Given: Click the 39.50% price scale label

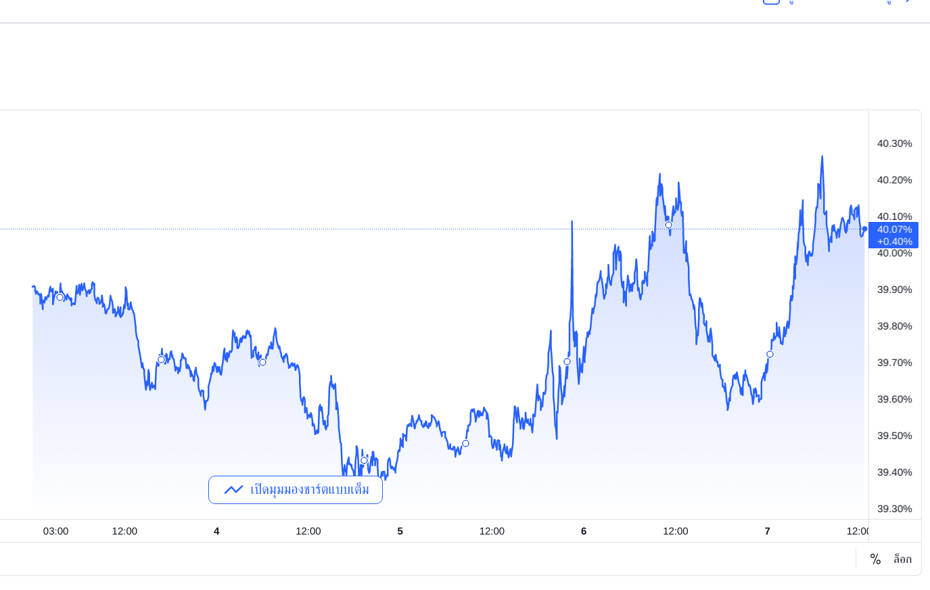Looking at the screenshot, I should pyautogui.click(x=894, y=436).
